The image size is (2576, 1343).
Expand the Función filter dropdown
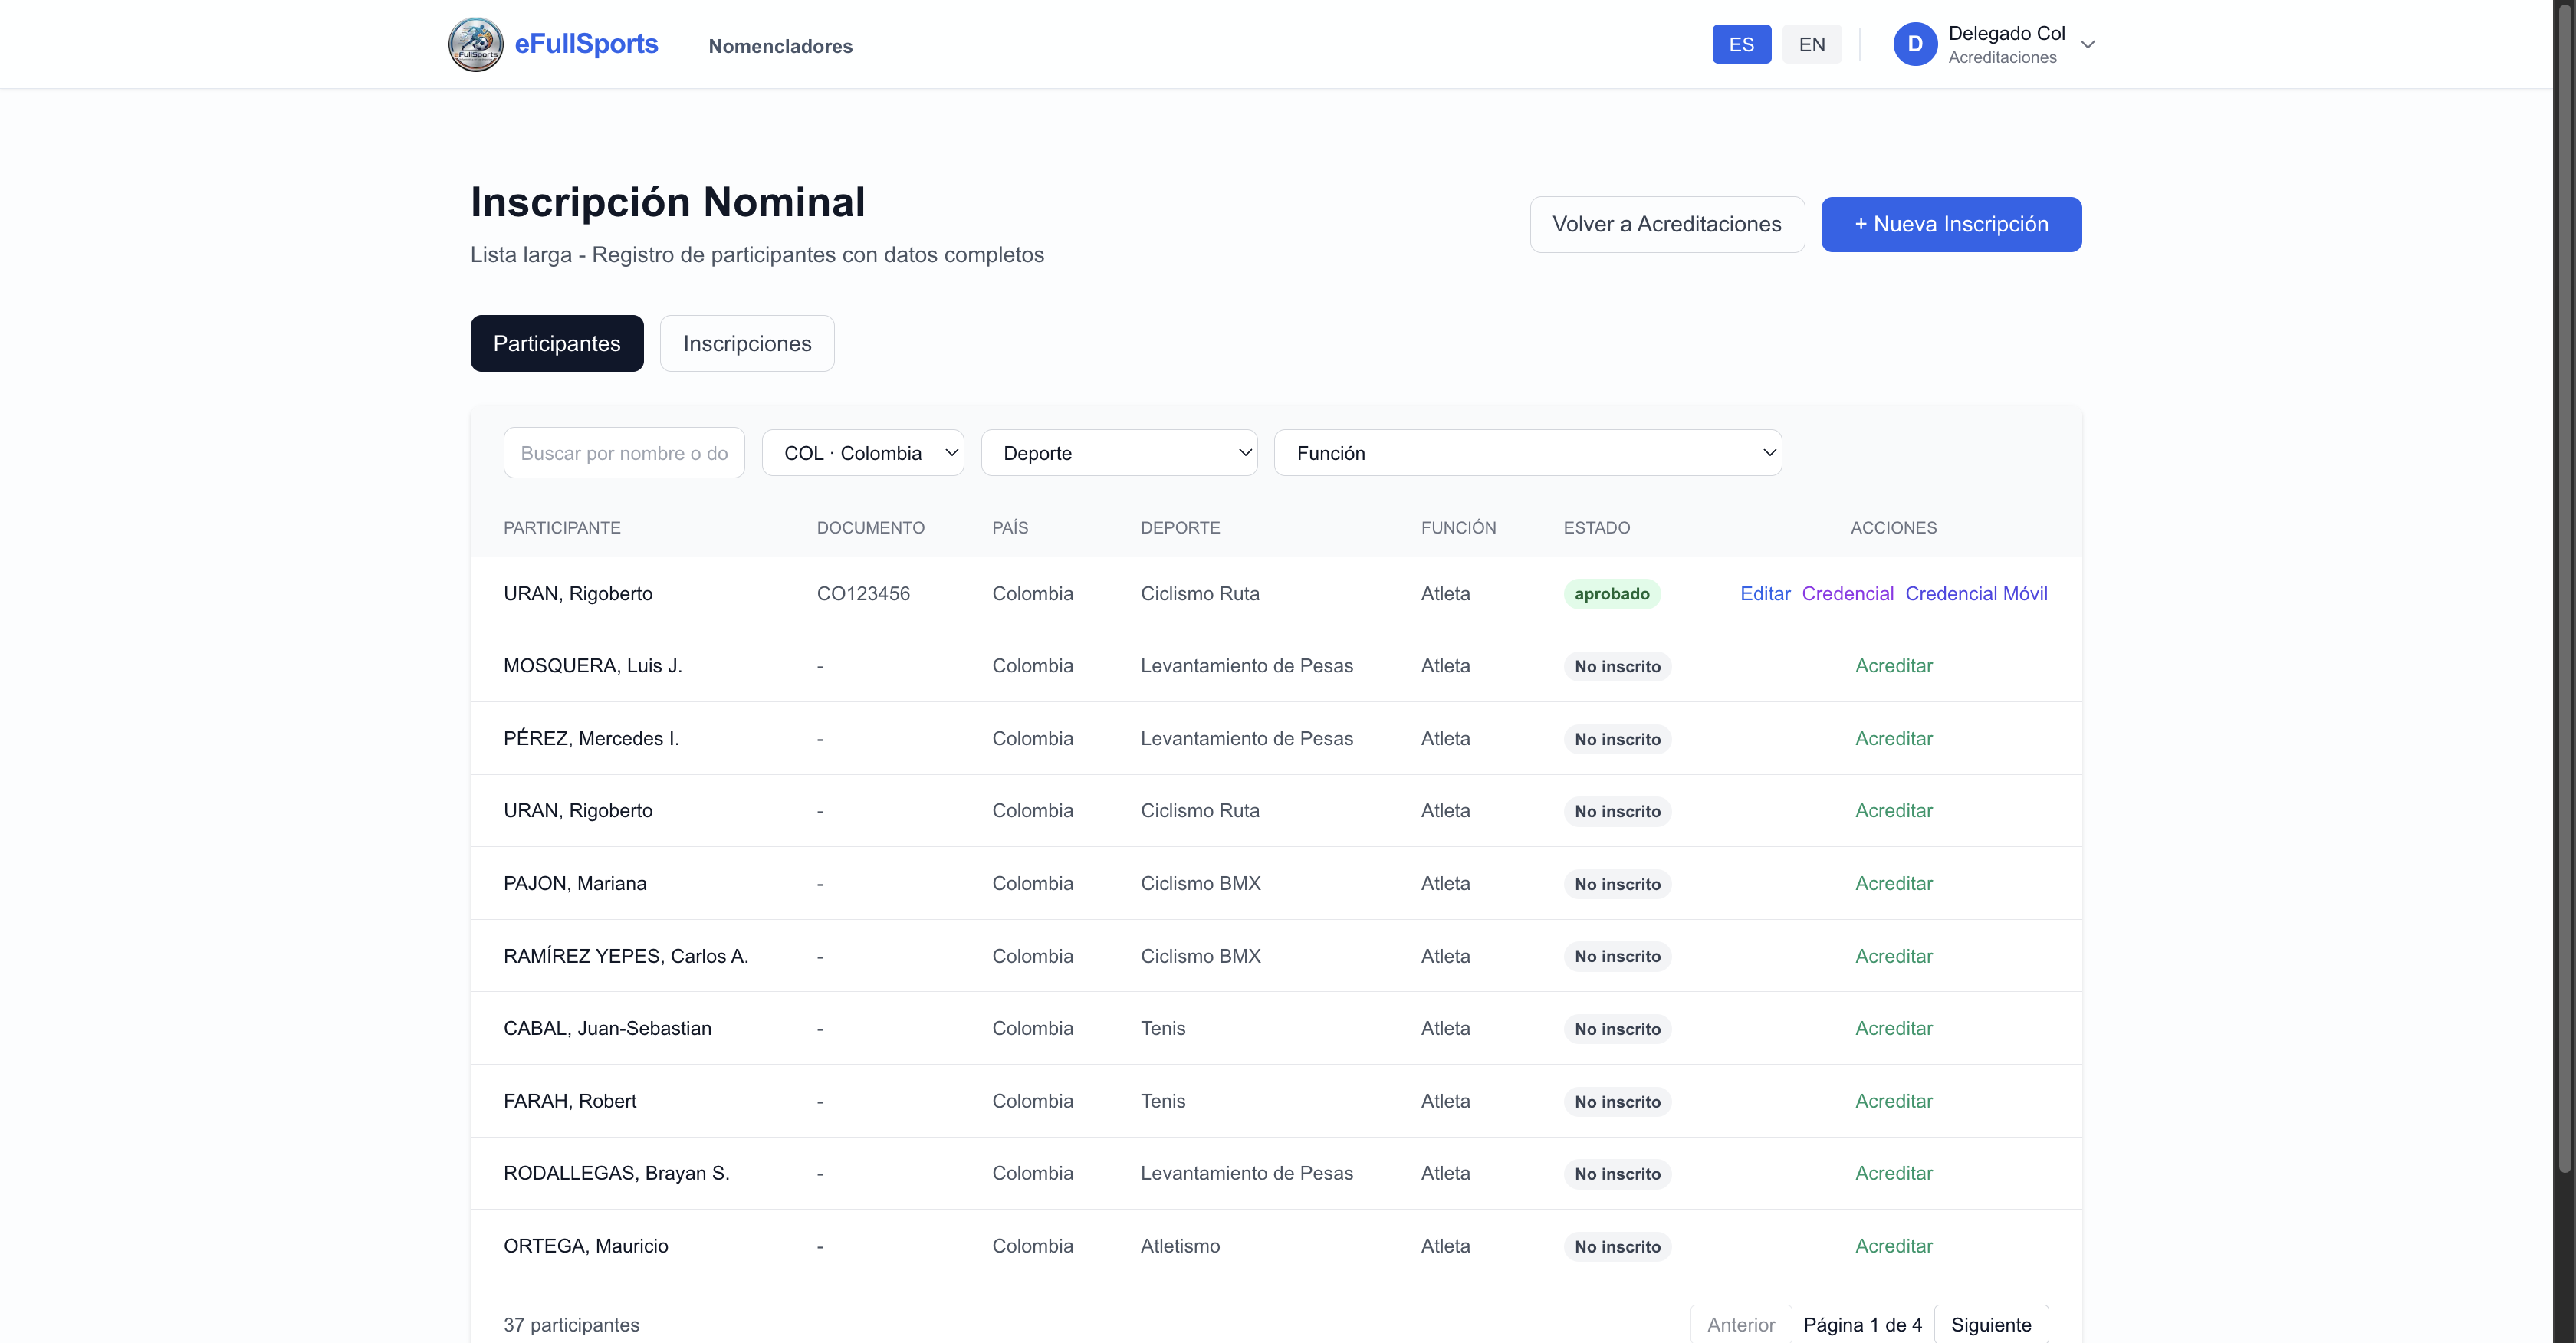[1527, 453]
